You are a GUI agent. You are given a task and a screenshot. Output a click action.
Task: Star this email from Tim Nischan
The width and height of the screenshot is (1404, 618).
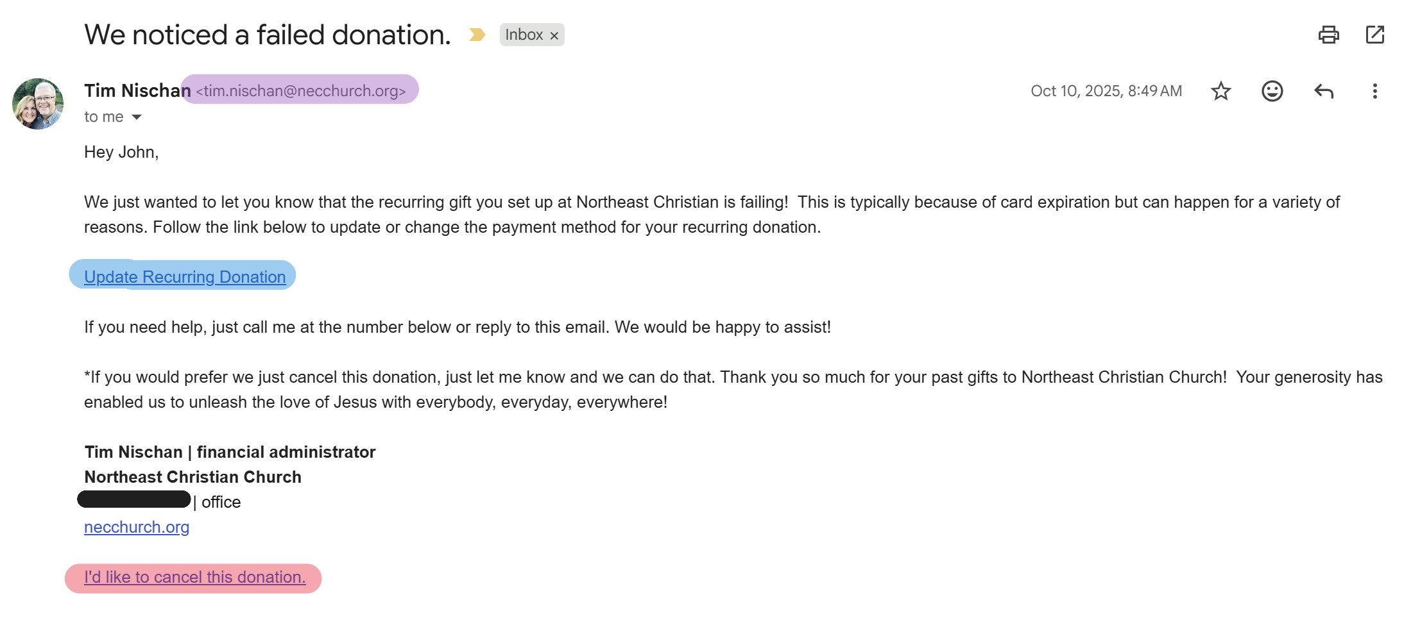point(1220,91)
